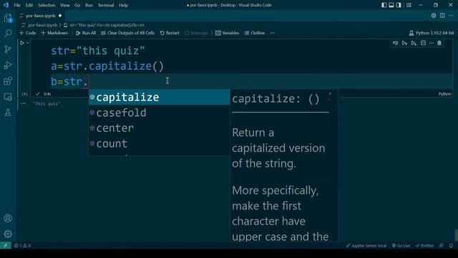Screen dimensions: 458x258
Task: Open the Run and Debug view
Action: [8, 65]
